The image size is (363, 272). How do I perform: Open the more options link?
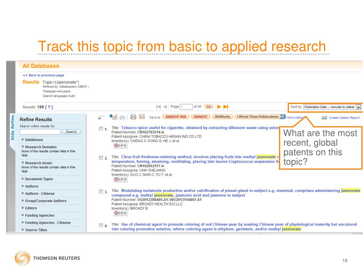[296, 118]
